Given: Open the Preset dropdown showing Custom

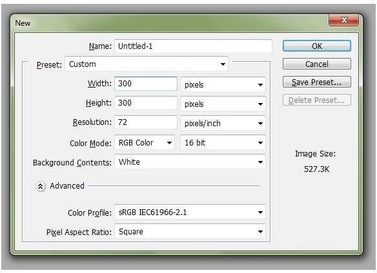Looking at the screenshot, I should (147, 64).
